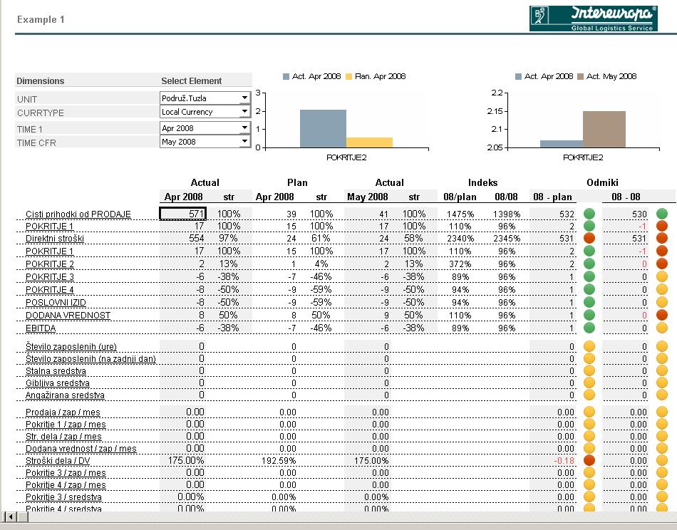Screen dimensions: 677x530
Task: Open the Stroški dela / DV link
Action: click(58, 460)
